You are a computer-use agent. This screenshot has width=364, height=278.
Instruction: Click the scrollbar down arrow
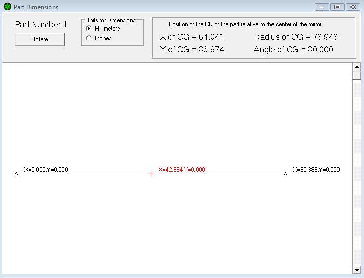[357, 270]
